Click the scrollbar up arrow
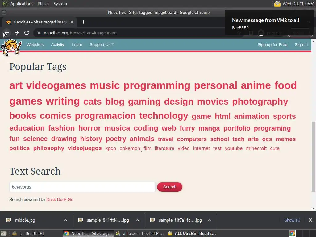The image size is (316, 237). click(x=314, y=41)
